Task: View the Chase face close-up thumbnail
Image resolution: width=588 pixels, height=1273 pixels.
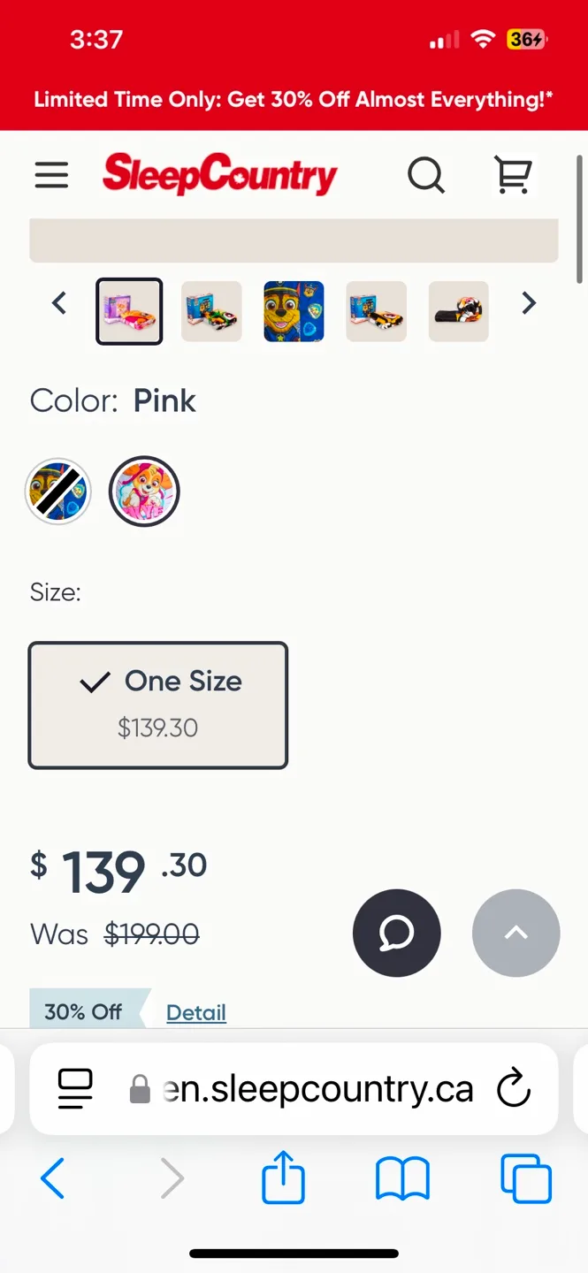Action: coord(294,311)
